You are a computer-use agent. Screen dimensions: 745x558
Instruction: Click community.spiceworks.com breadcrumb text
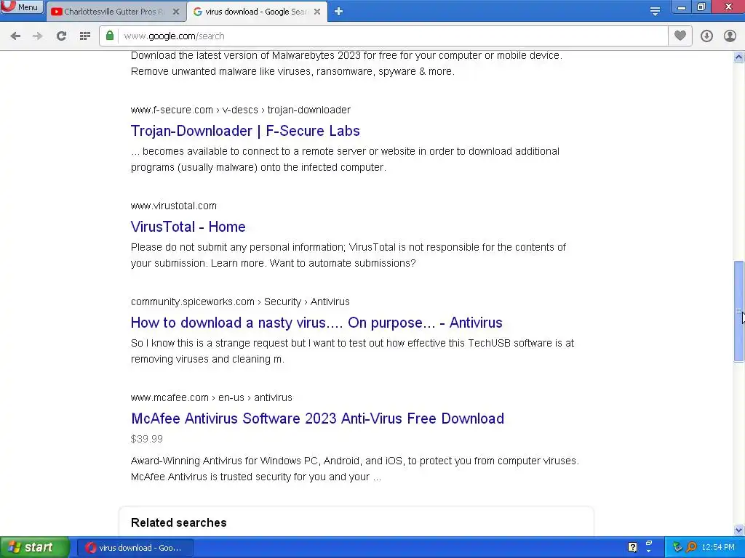(x=240, y=302)
